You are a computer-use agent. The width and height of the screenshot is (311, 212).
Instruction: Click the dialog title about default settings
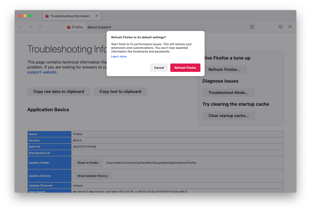[x=138, y=37]
